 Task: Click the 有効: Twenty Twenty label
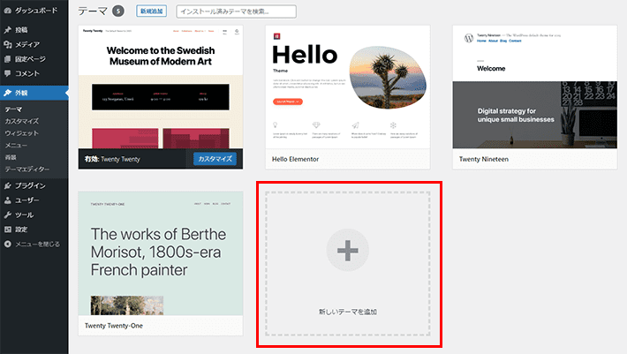pos(112,159)
